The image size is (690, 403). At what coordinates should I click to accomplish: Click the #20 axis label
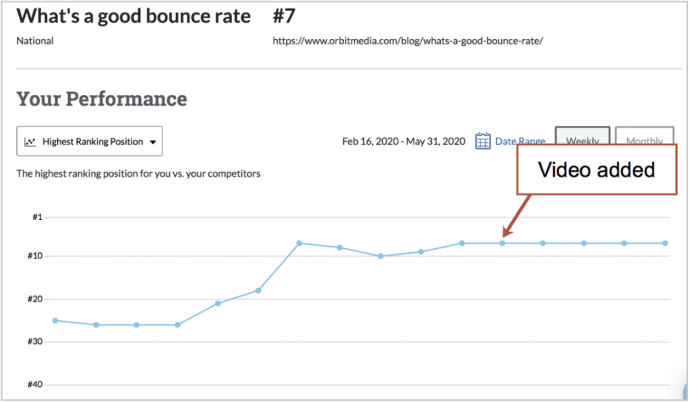pos(35,299)
